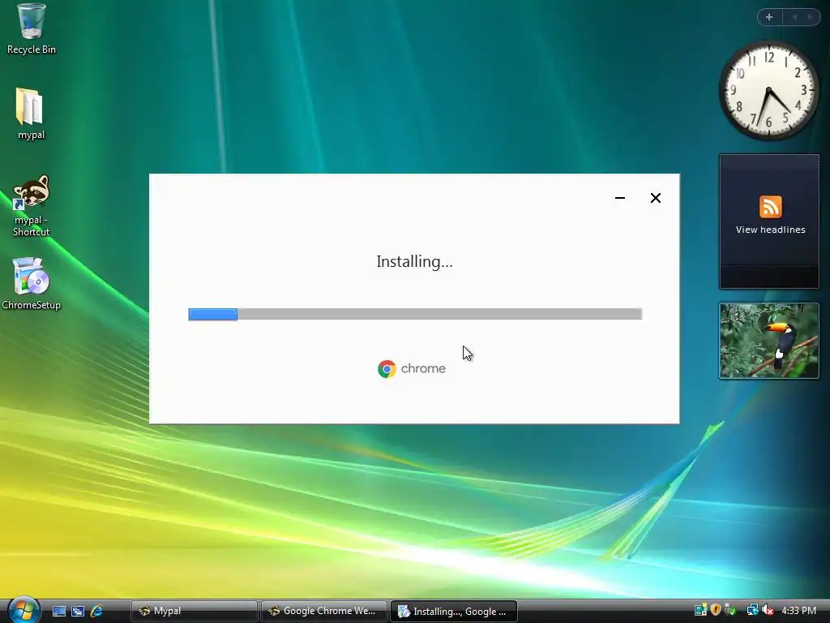Click the Installing... status text

point(414,262)
